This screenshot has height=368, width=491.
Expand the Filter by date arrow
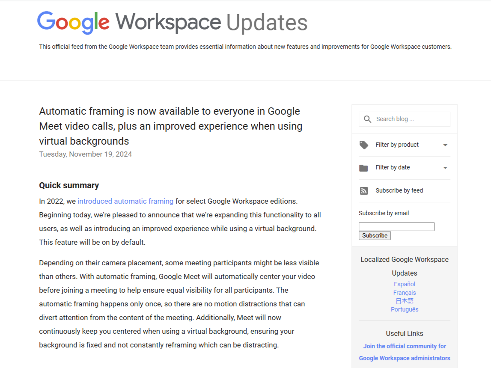445,168
